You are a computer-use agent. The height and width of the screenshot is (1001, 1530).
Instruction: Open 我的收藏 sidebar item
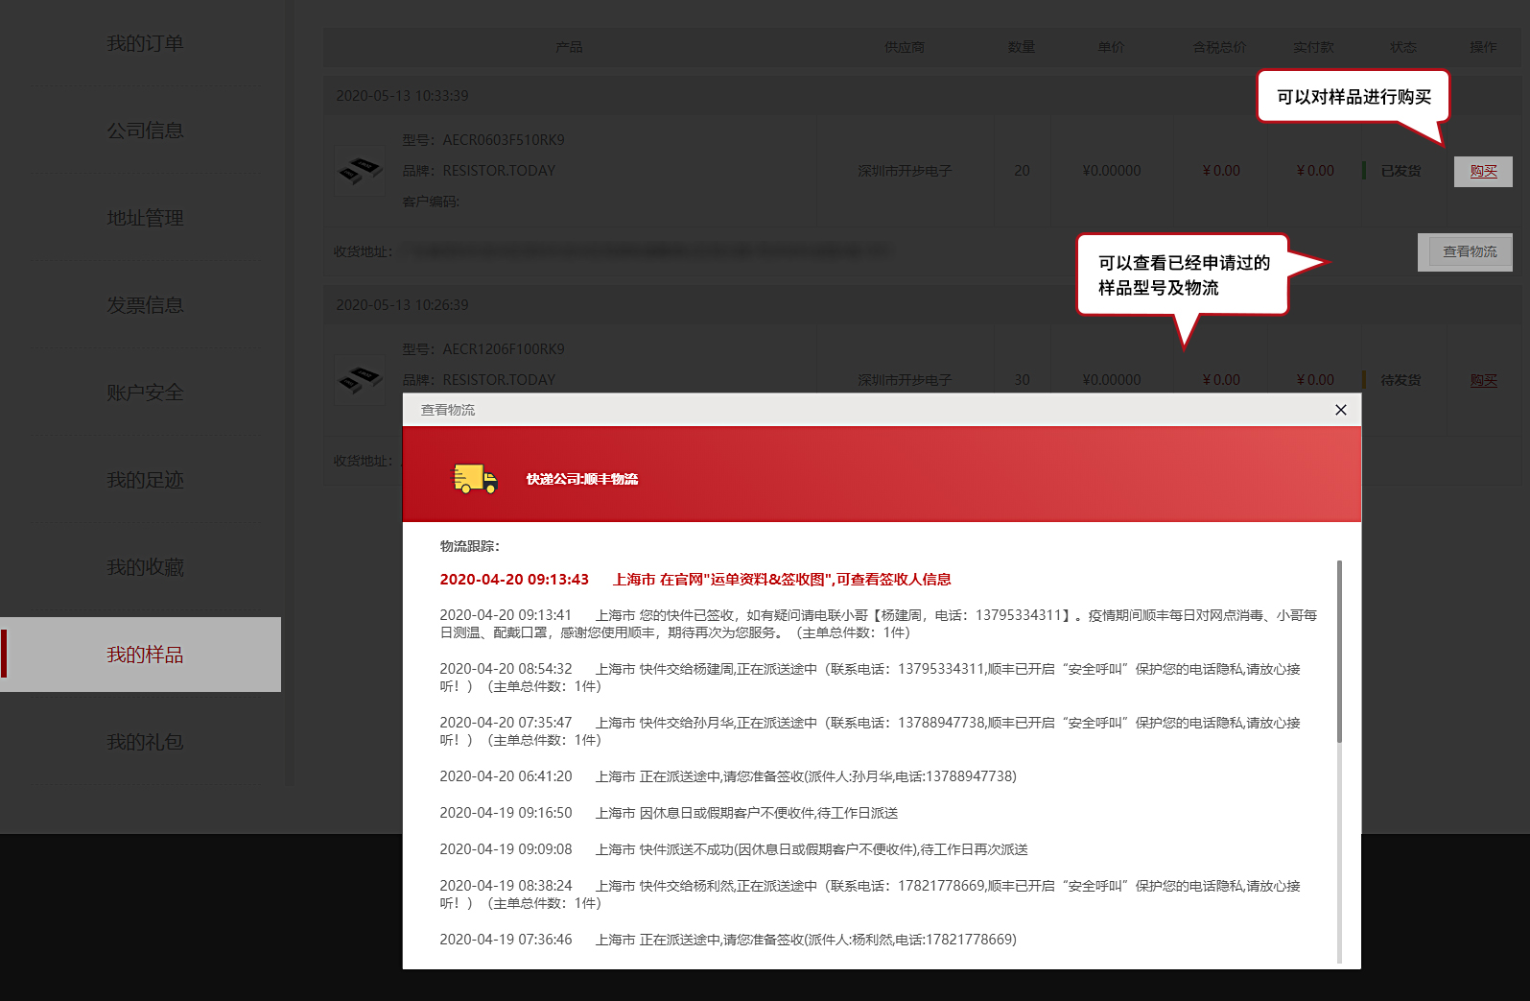click(x=145, y=567)
